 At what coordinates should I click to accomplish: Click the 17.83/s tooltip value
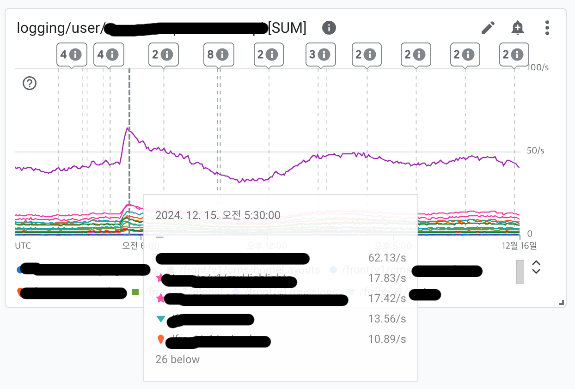[387, 278]
